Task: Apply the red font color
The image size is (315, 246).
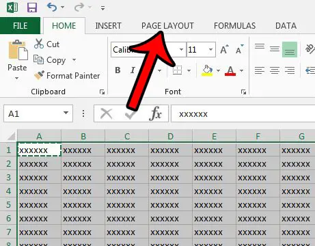Action: coord(230,70)
